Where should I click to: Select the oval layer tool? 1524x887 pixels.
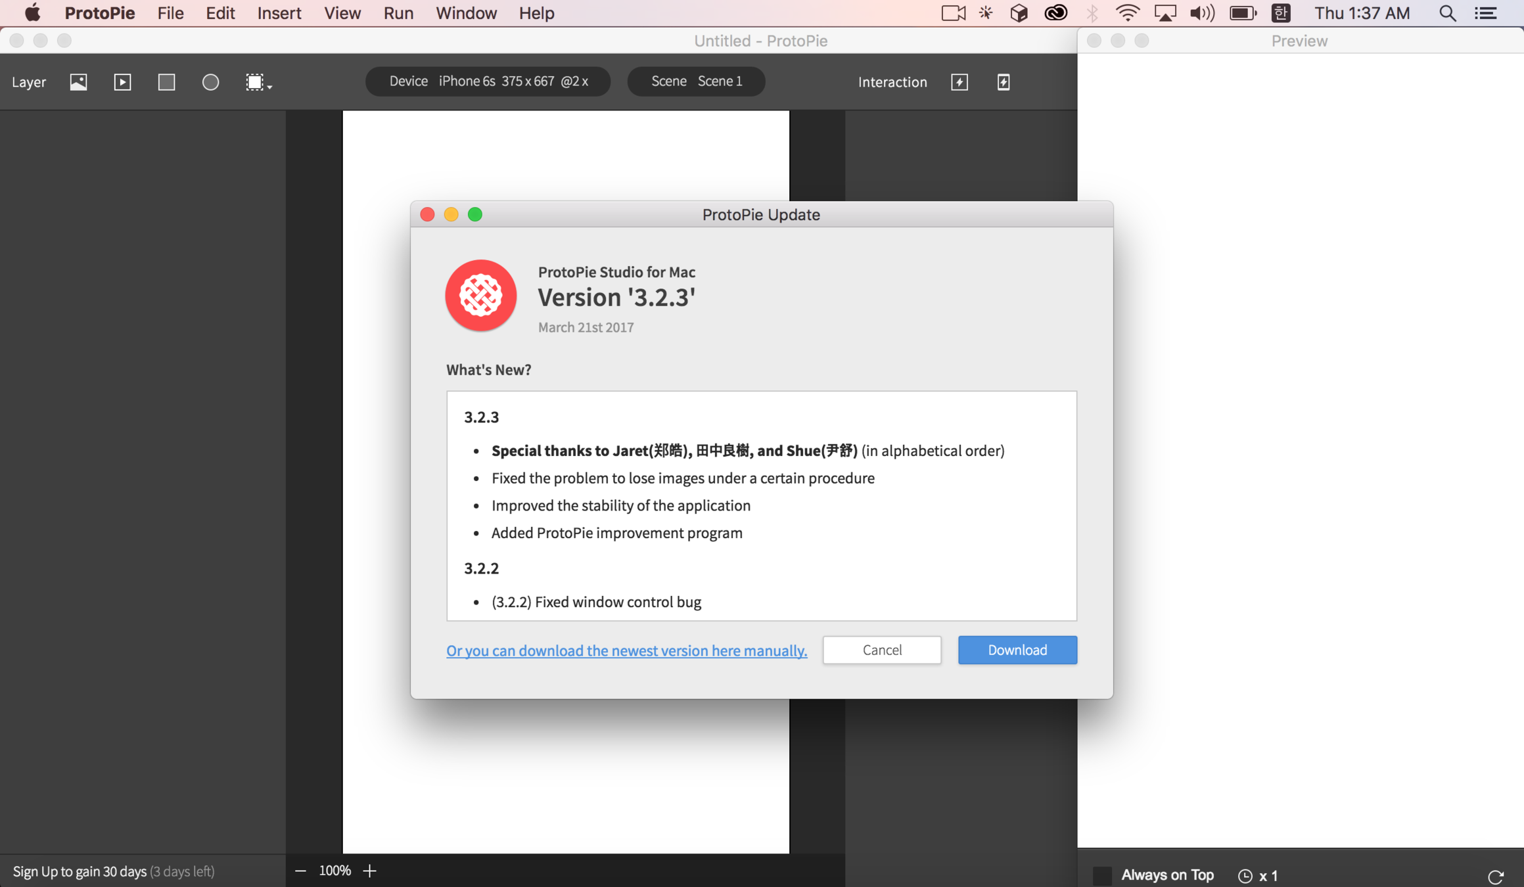210,82
